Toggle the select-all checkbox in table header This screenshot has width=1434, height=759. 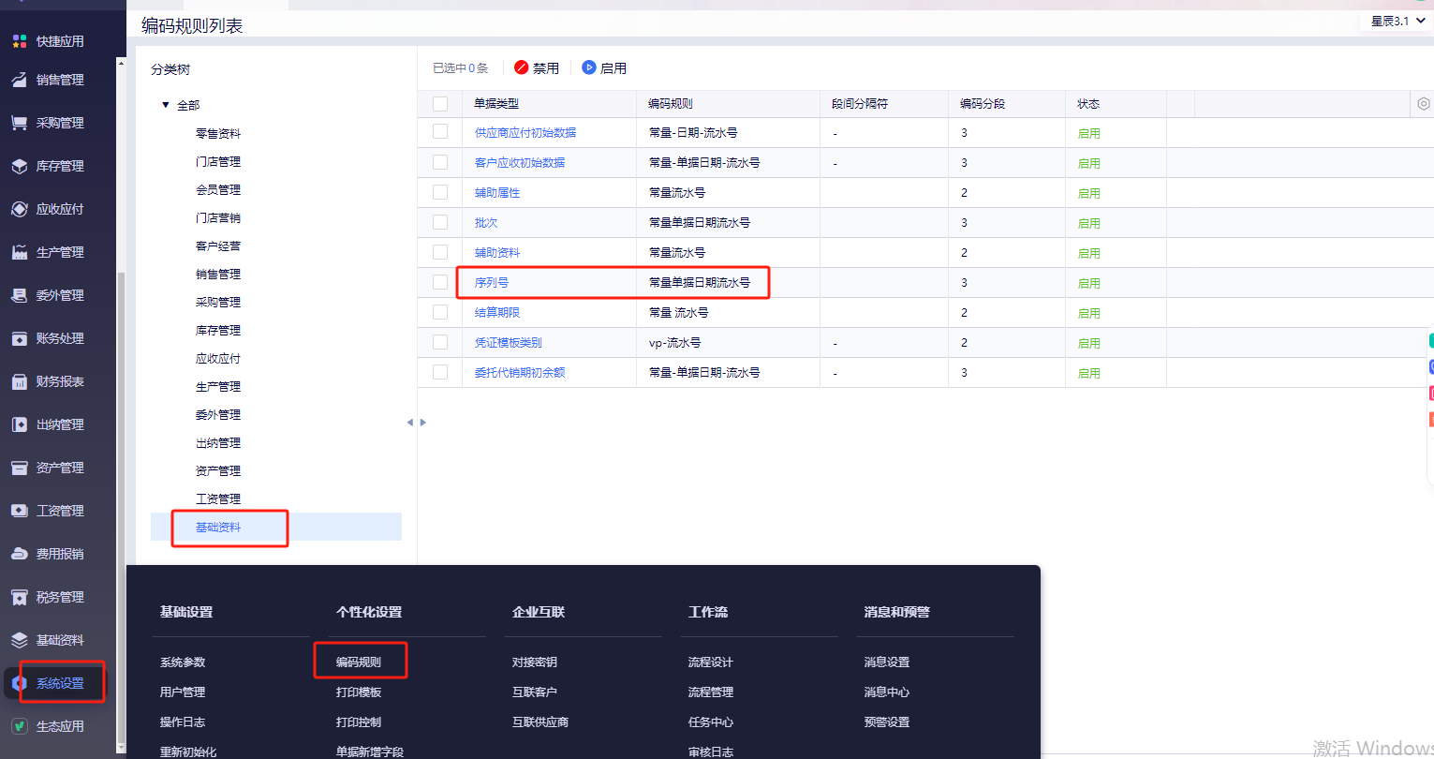440,104
